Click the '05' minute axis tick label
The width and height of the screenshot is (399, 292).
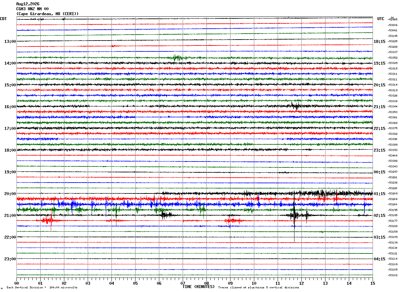click(x=135, y=283)
